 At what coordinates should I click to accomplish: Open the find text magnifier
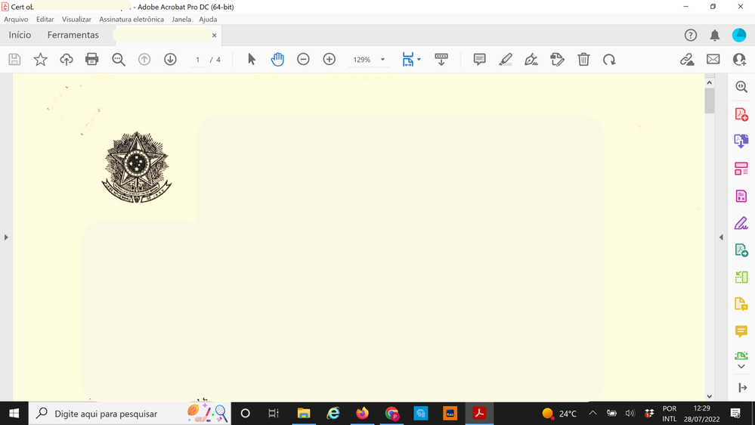(119, 59)
